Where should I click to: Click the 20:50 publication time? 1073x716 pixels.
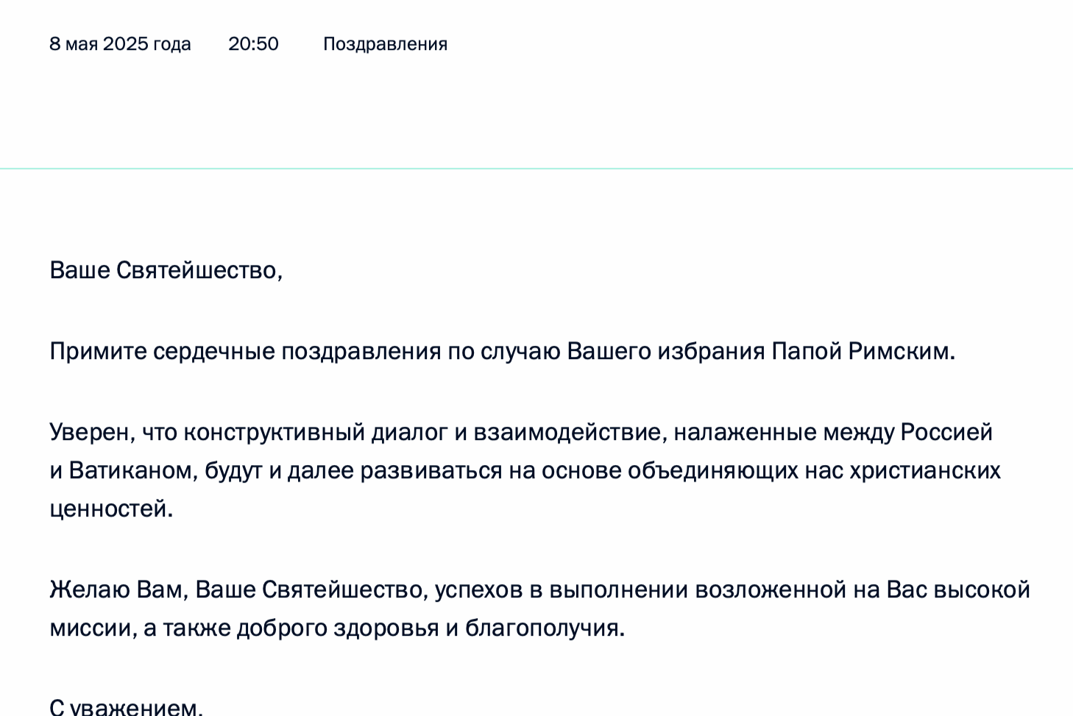(x=253, y=44)
